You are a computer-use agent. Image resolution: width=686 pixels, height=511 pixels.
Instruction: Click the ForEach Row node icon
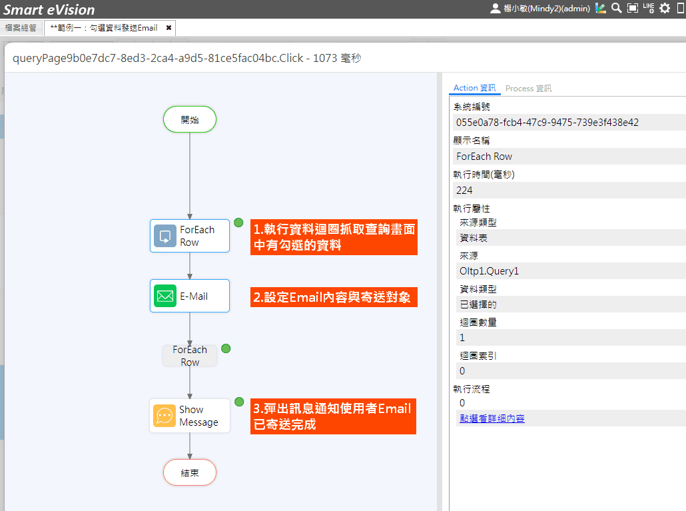165,237
